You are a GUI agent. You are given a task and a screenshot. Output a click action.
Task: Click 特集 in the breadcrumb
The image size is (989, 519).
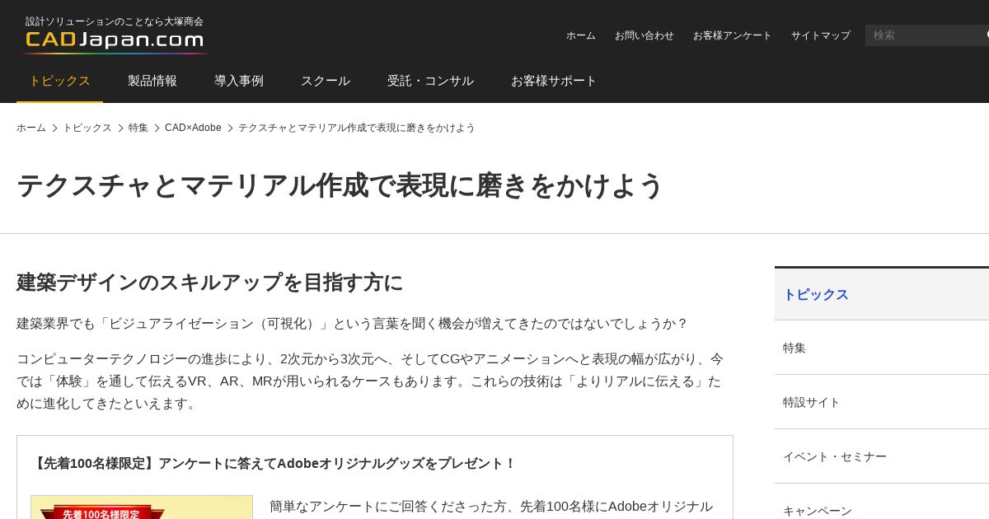click(x=138, y=128)
